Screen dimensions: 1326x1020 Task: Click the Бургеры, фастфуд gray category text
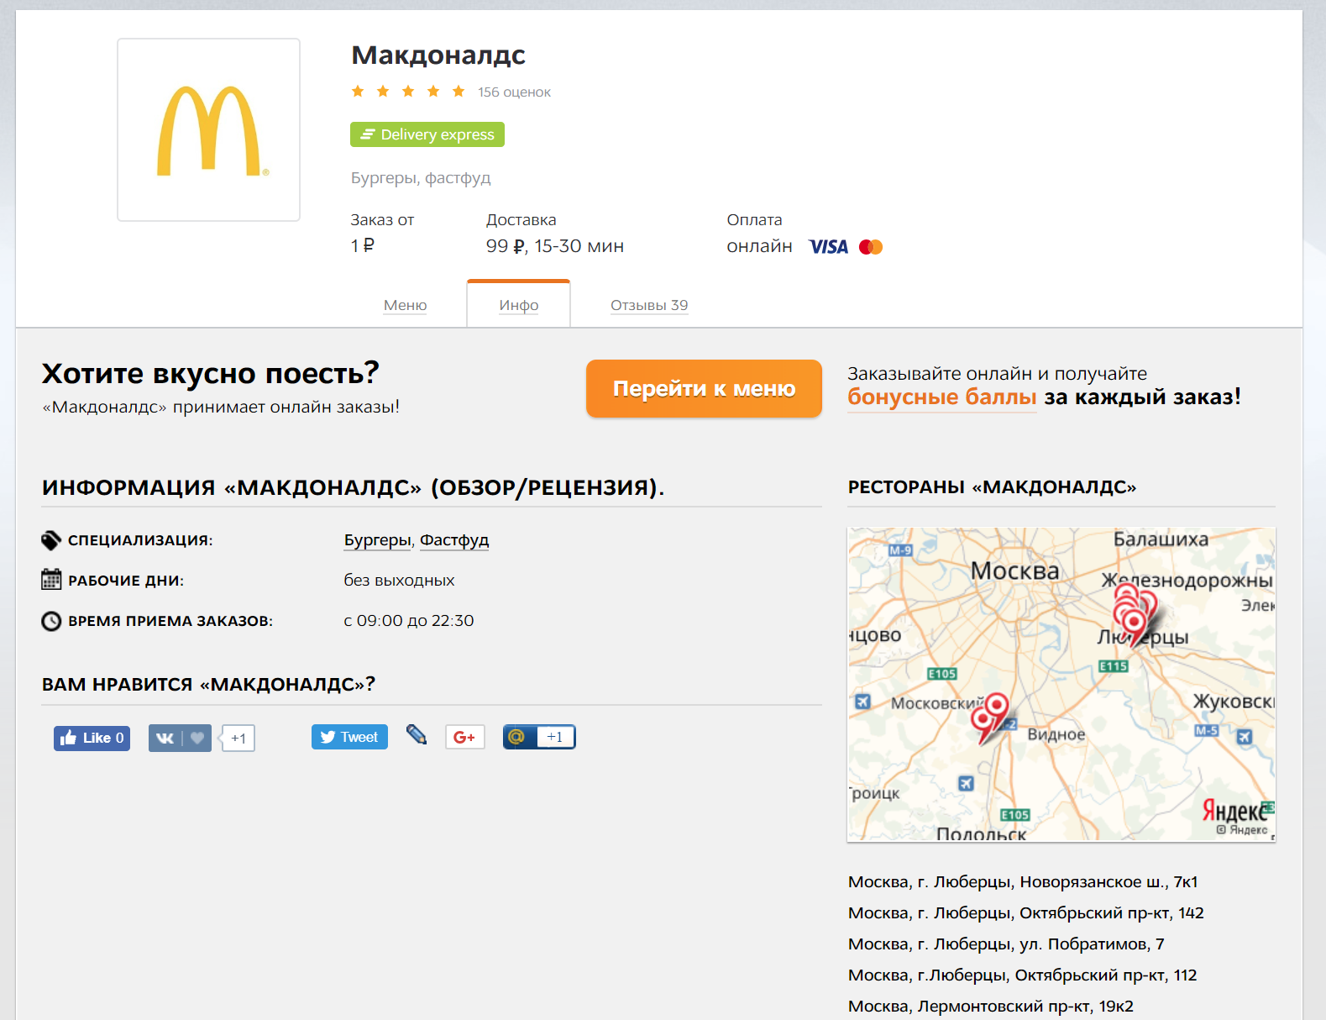[421, 178]
